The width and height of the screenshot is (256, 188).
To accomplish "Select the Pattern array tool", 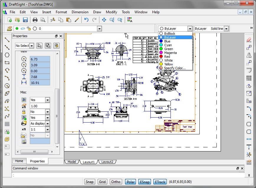I will pyautogui.click(x=249, y=78).
